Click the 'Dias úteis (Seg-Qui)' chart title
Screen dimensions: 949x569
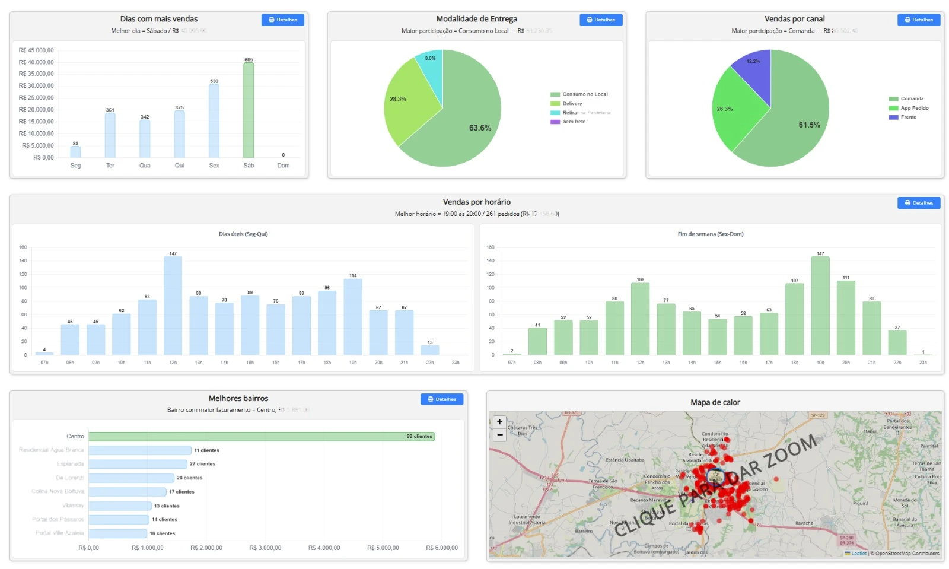[x=243, y=234]
